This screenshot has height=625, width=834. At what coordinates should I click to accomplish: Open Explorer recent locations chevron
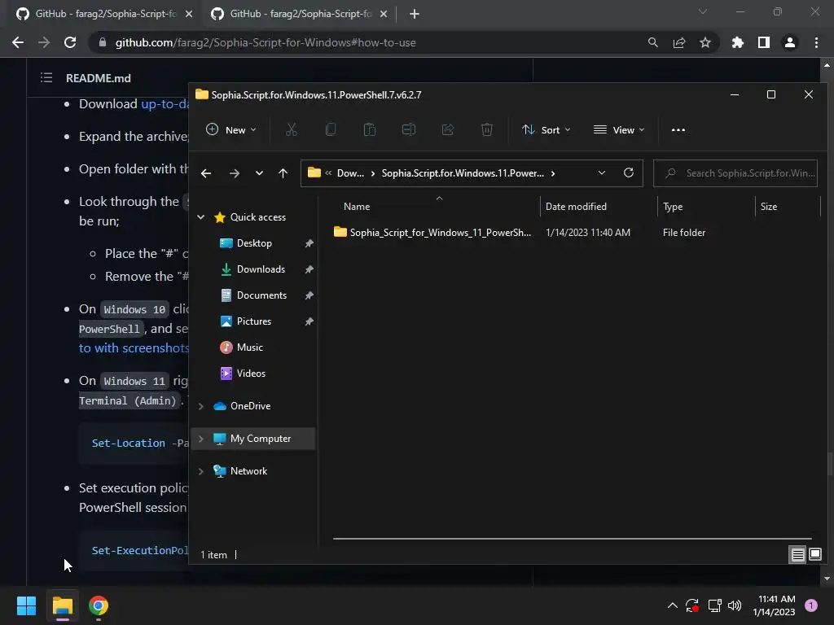coord(259,173)
